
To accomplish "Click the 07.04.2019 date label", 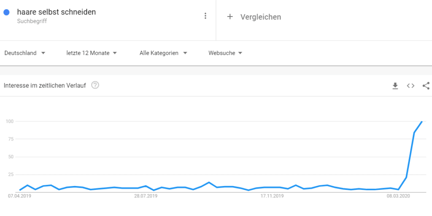I will 20,196.
